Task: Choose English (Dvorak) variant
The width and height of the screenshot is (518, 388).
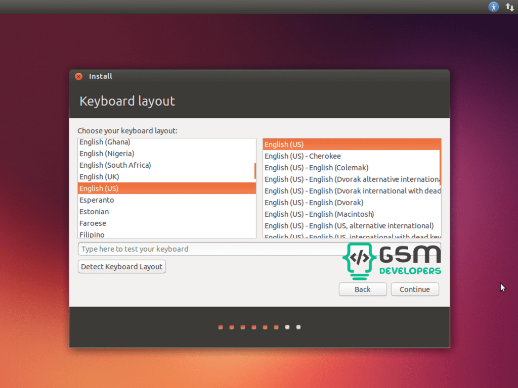Action: click(x=314, y=203)
